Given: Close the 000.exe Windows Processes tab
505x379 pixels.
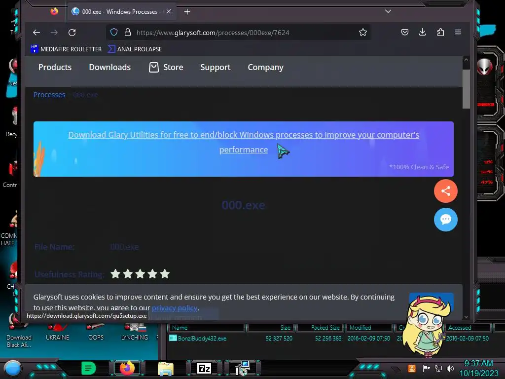Looking at the screenshot, I should pos(169,12).
